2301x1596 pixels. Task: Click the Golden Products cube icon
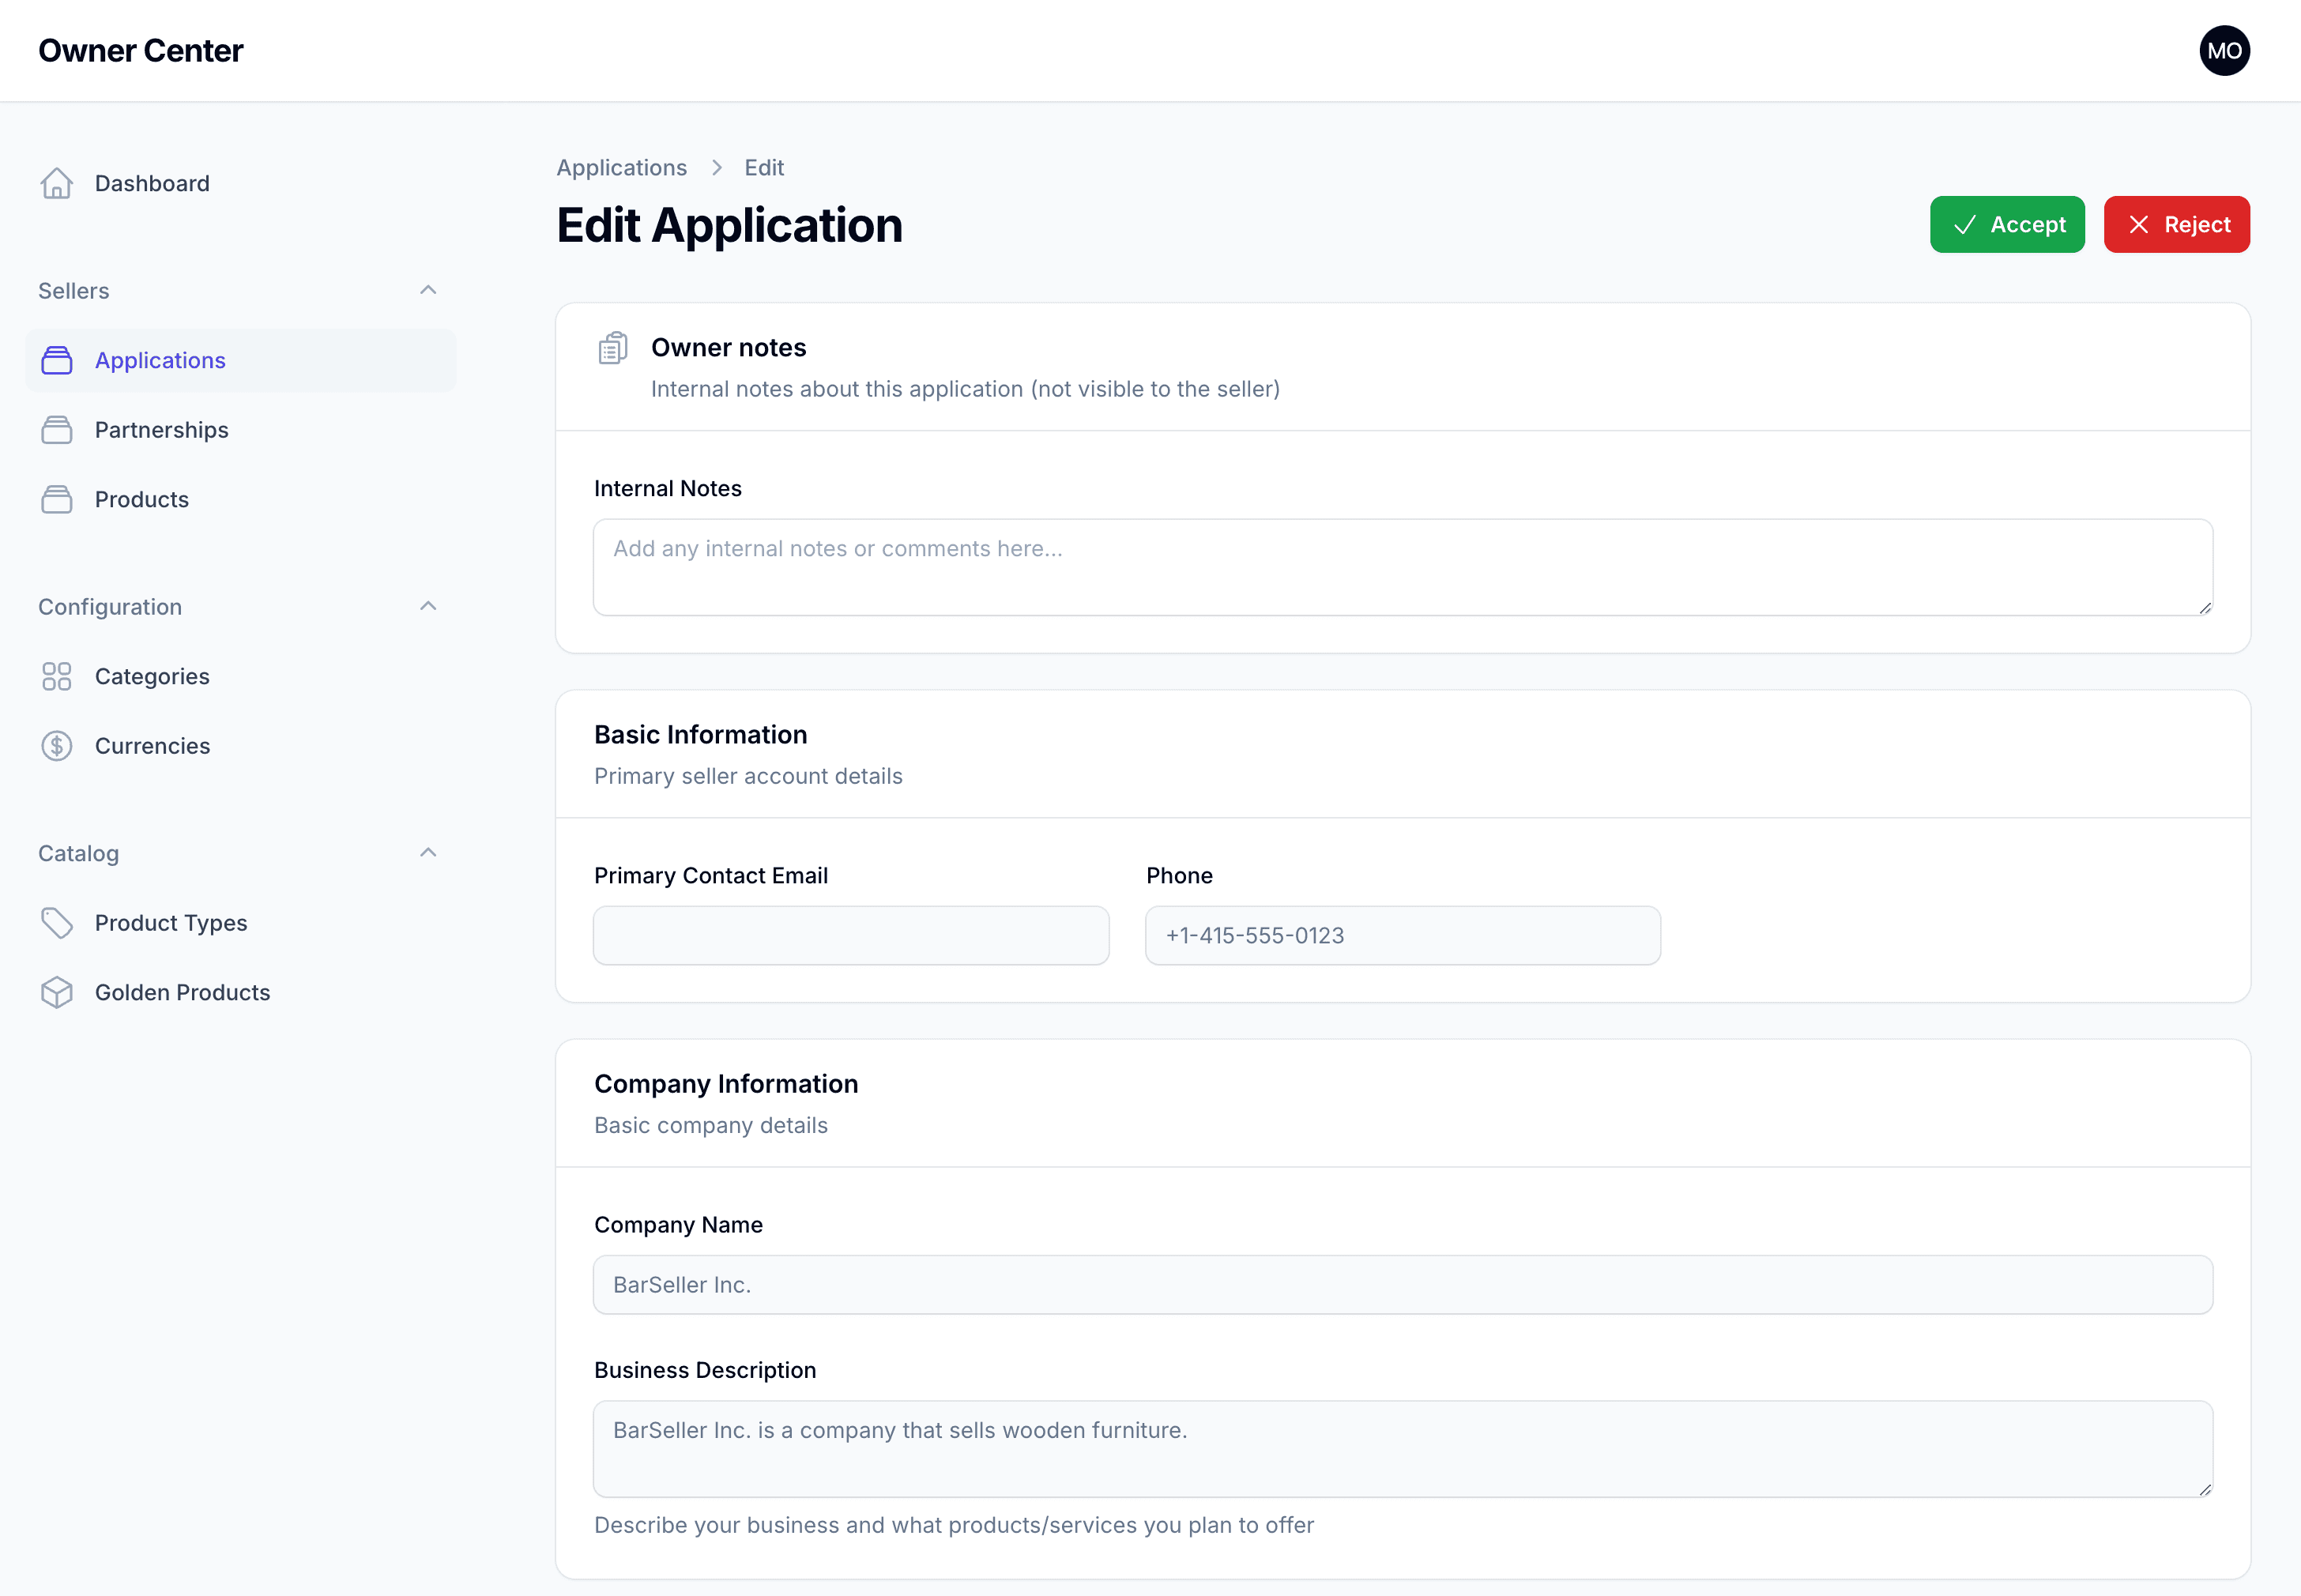[57, 992]
